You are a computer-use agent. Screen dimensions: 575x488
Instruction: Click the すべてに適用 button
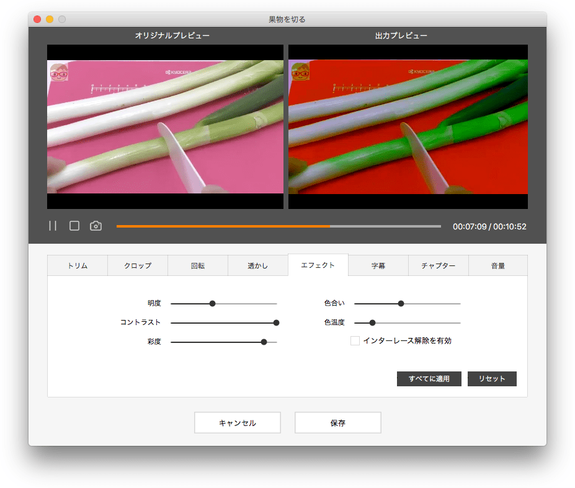pos(429,379)
